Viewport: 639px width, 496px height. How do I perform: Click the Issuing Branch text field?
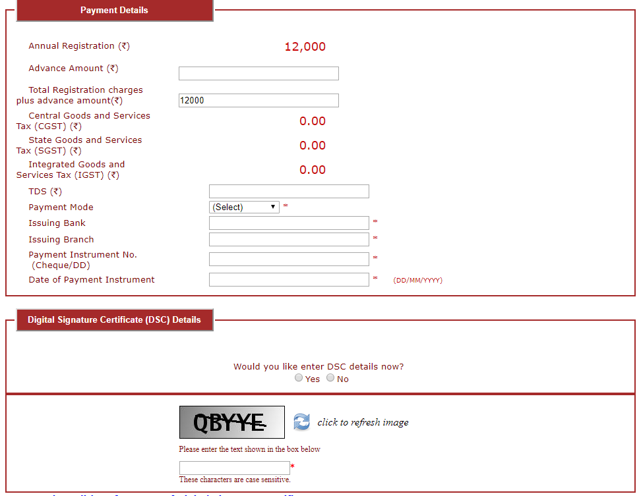[289, 240]
